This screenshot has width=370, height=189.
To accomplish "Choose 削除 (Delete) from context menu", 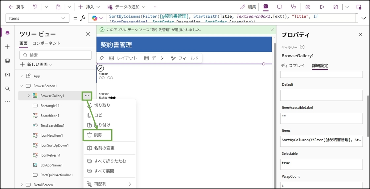I will click(x=109, y=135).
